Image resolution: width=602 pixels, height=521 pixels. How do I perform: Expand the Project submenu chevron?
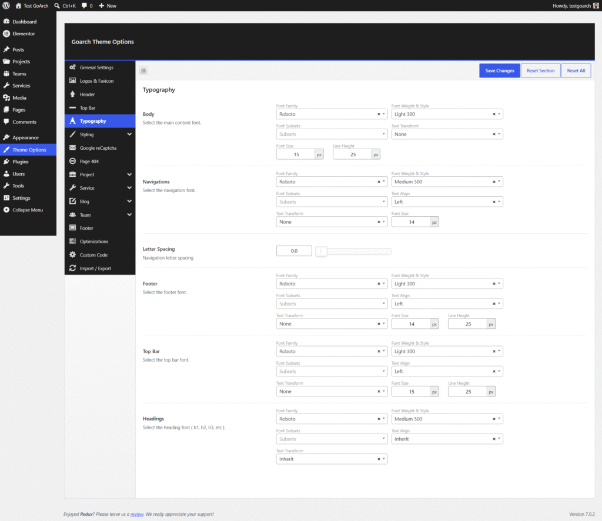[x=129, y=174]
